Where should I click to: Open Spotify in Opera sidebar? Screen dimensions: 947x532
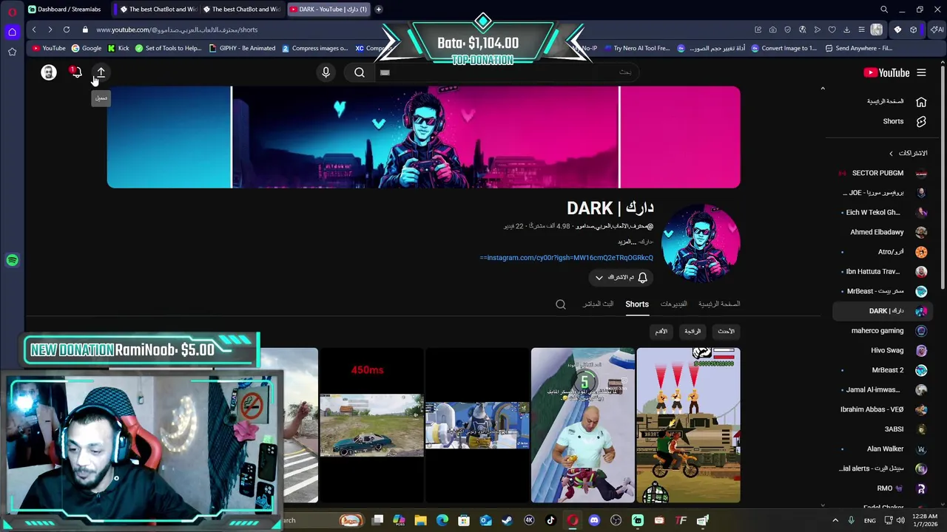click(x=12, y=260)
